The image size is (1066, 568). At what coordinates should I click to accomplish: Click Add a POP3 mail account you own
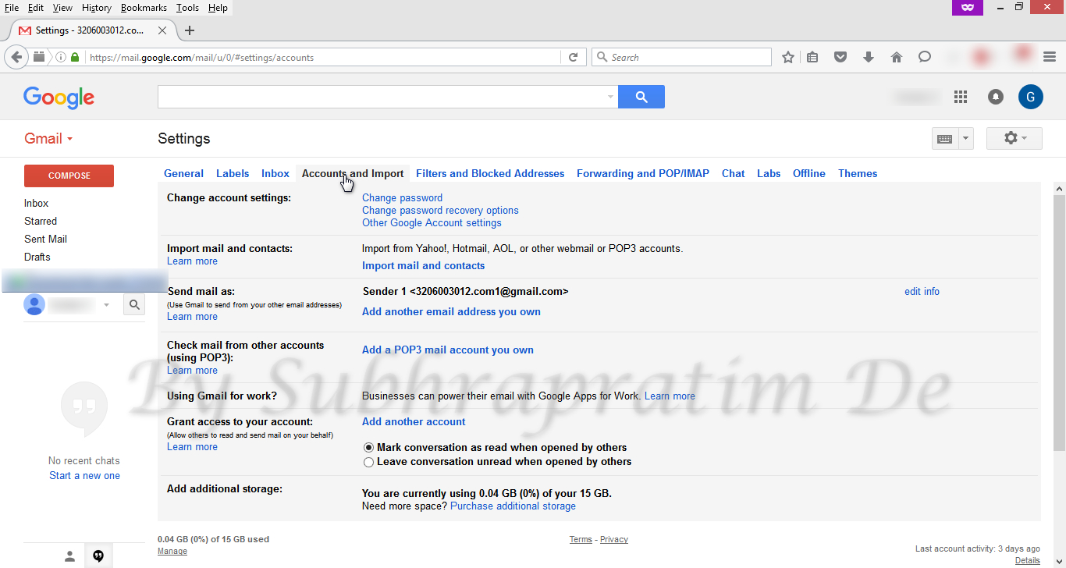[448, 350]
